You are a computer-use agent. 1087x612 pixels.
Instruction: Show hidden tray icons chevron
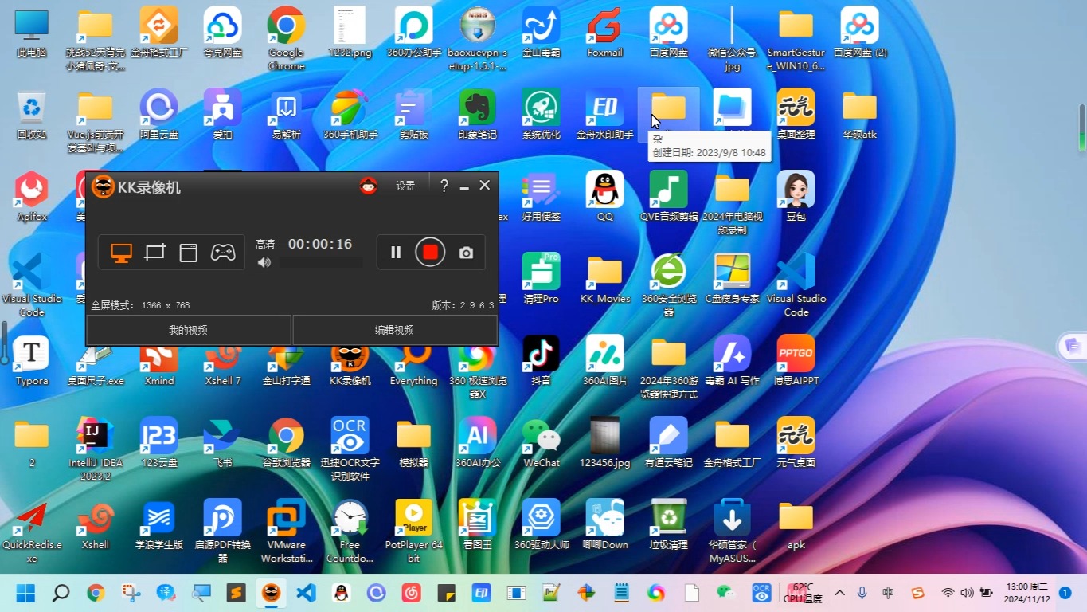839,593
